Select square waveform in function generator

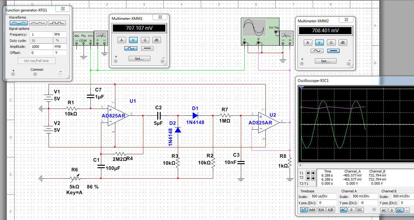[57, 23]
